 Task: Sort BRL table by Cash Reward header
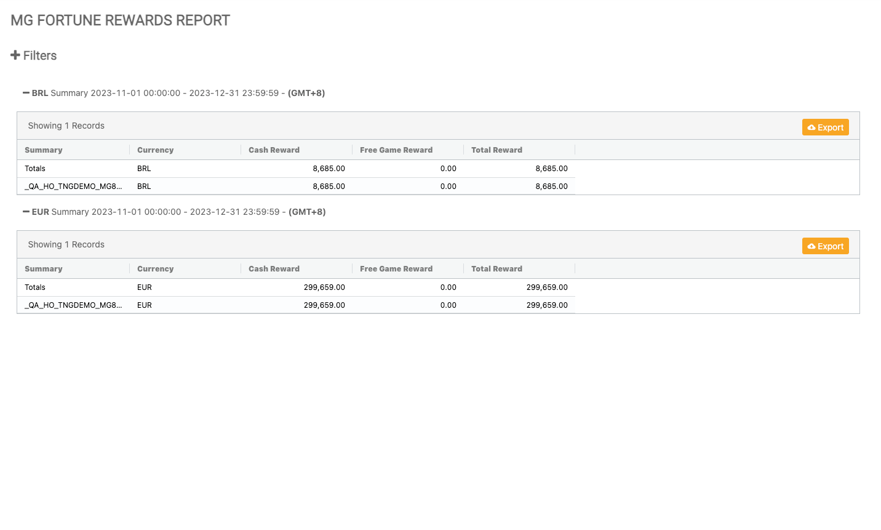click(x=274, y=150)
